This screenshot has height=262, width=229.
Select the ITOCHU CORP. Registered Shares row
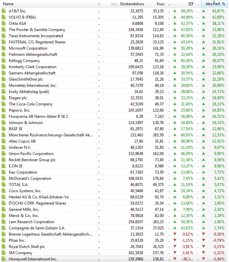pos(114,203)
